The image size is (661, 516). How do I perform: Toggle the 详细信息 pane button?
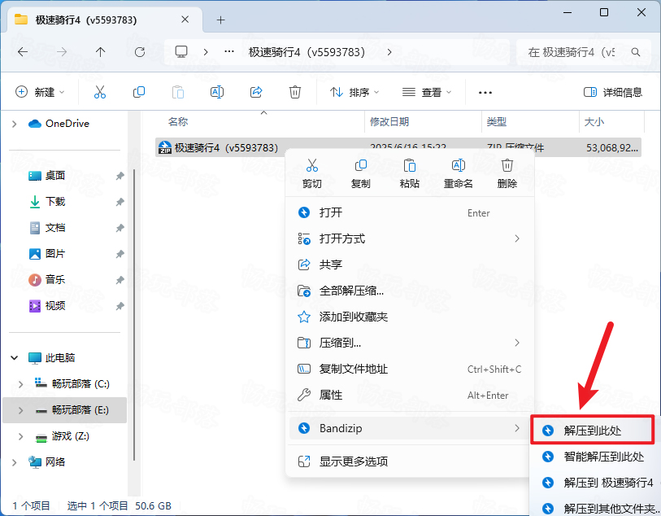[613, 92]
